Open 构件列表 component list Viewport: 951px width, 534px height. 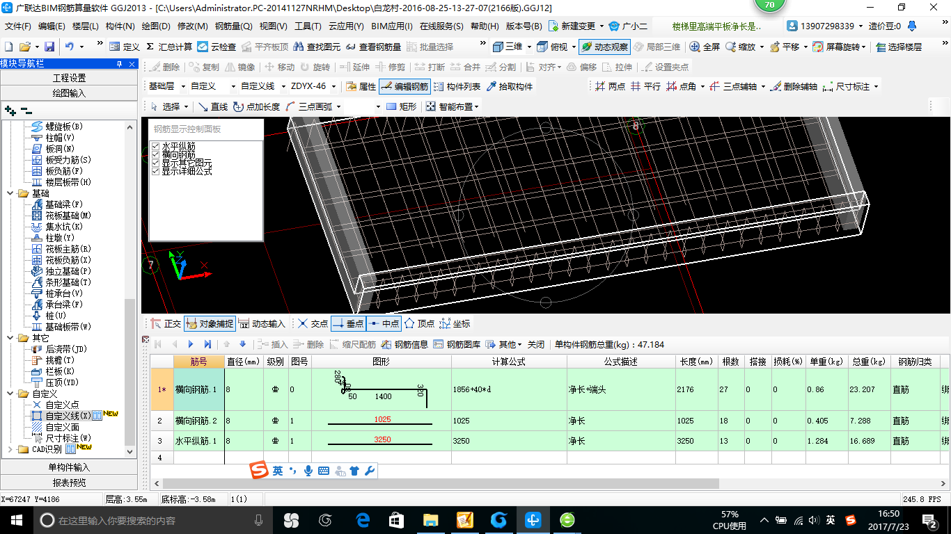tap(457, 87)
